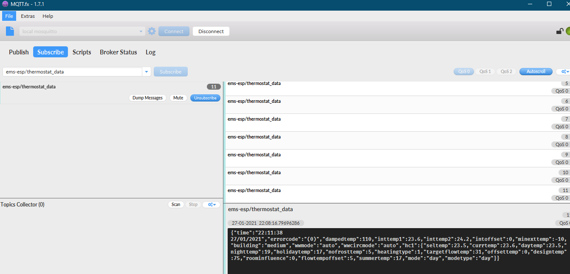This screenshot has height=274, width=570.
Task: Switch to the Publish tab
Action: (x=19, y=52)
